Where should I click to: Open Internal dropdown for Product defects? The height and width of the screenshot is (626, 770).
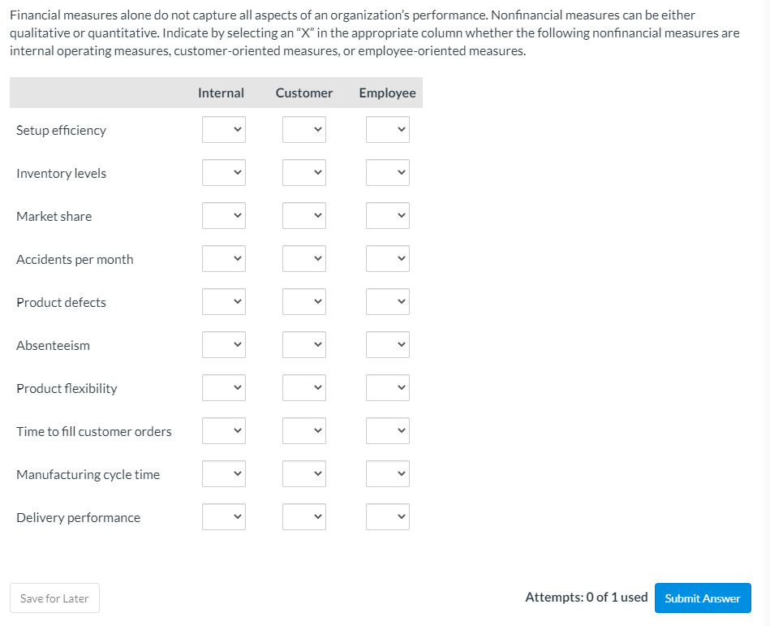pos(224,301)
